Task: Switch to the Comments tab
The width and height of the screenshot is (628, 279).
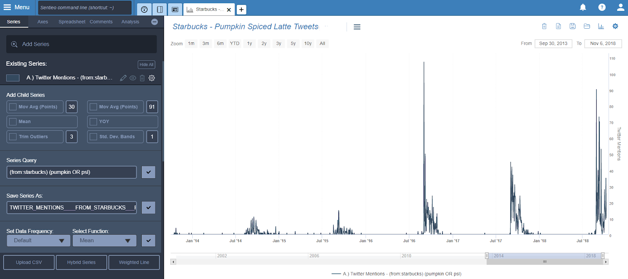Action: click(101, 22)
